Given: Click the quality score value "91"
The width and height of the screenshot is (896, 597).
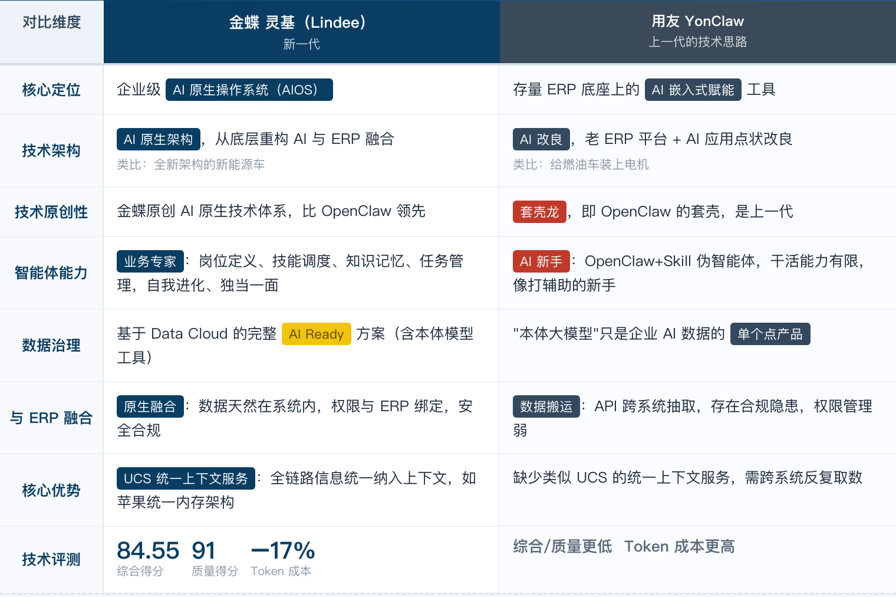Looking at the screenshot, I should click(204, 550).
